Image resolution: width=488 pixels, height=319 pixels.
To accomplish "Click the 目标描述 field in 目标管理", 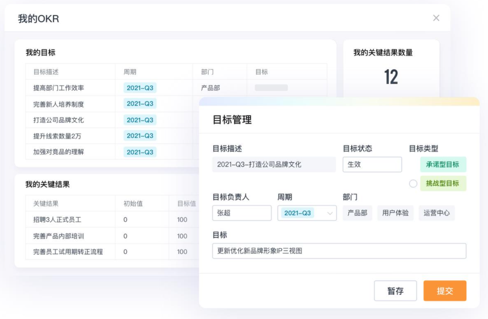I will click(274, 165).
